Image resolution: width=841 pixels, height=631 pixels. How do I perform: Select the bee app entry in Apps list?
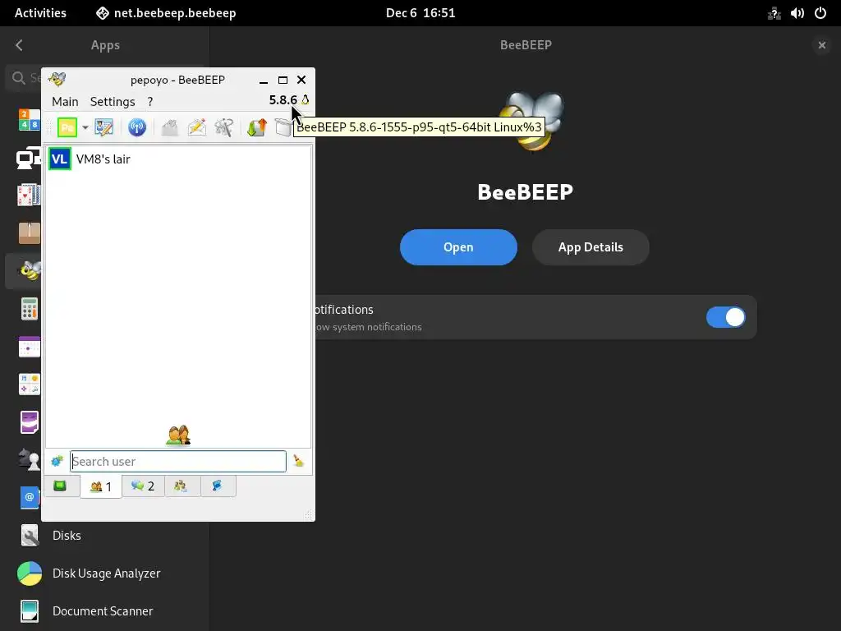24,271
